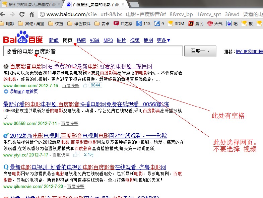Viewport: 263px width, 198px height.
Task: Click the globe icon in address bar
Action: pos(43,14)
